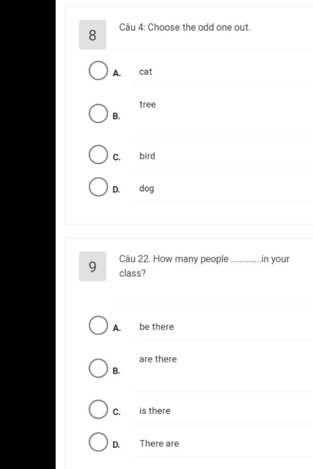Click the answer text 'is there'

click(155, 411)
